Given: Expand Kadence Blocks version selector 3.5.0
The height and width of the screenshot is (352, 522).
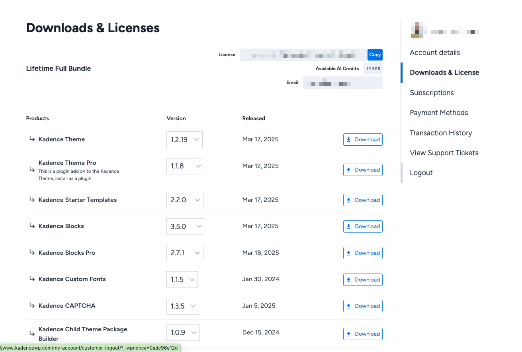Looking at the screenshot, I should [x=186, y=227].
